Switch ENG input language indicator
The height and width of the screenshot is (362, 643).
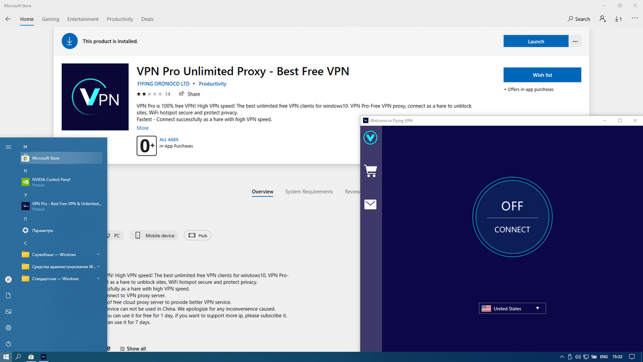point(603,357)
